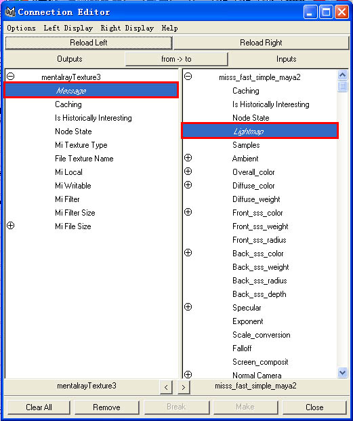Viewport: 353px width, 421px height.
Task: Click the Break button
Action: (176, 407)
